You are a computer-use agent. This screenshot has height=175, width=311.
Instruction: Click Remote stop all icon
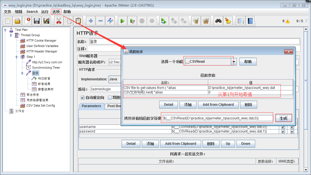tap(174, 21)
